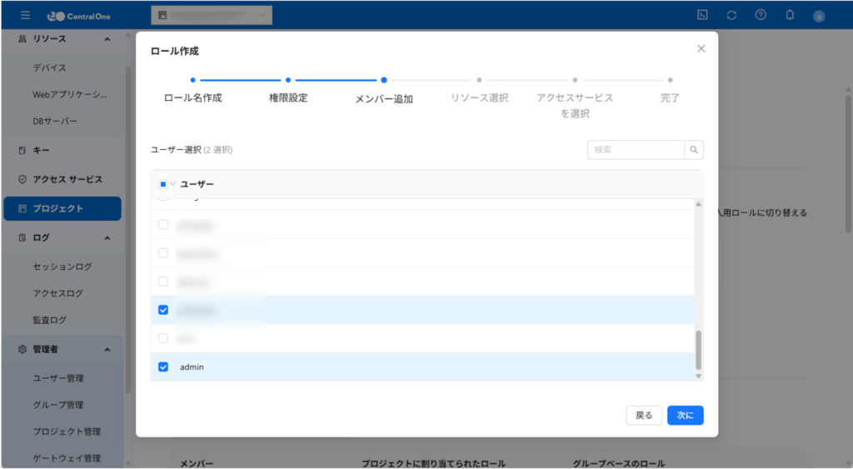Close the ロール作成 dialog with X
This screenshot has height=469, width=853.
pos(701,49)
